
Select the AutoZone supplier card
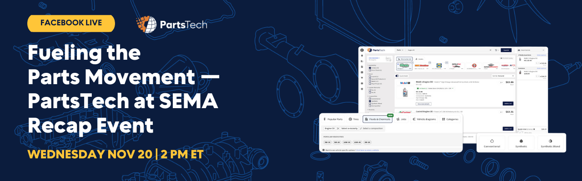pos(421,67)
